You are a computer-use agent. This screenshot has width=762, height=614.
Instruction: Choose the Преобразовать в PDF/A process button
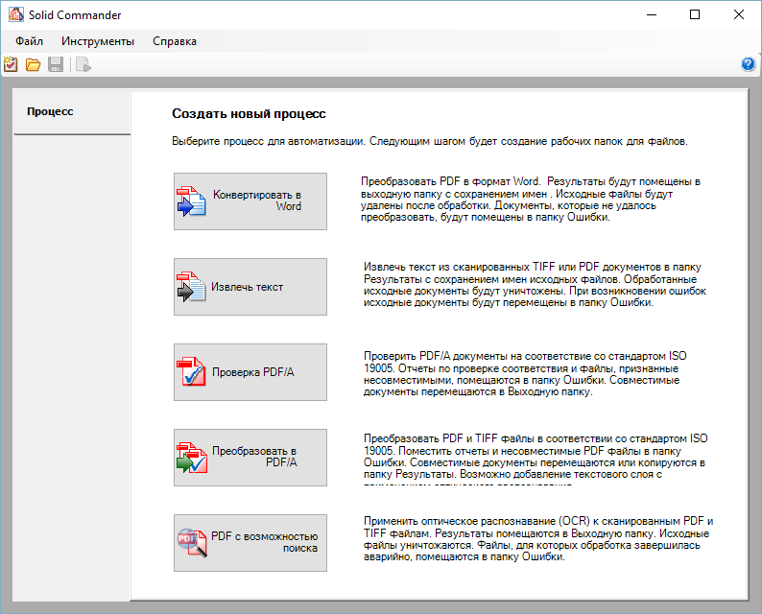pyautogui.click(x=250, y=458)
